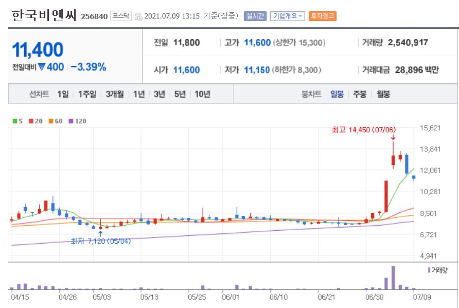Click the -3.39% change rate
The width and height of the screenshot is (459, 308).
coord(89,67)
